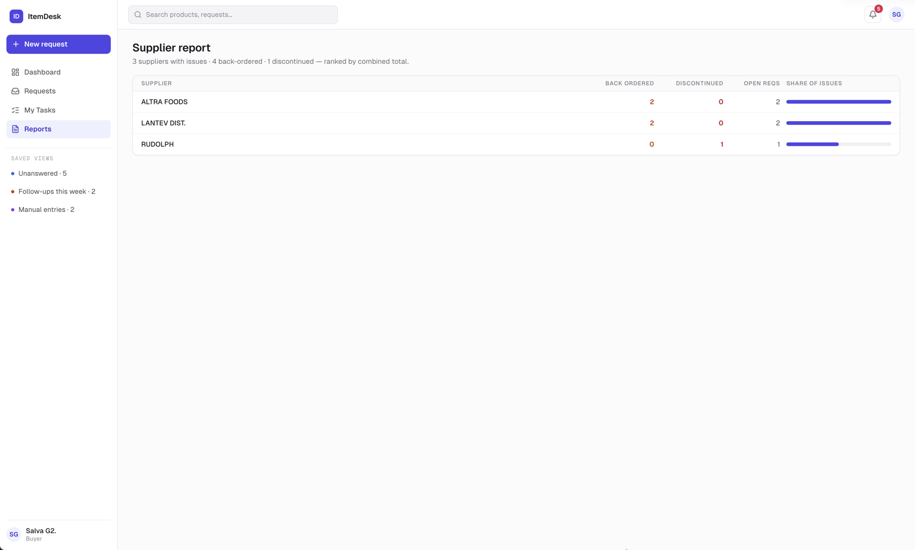Open Follow-ups this week saved view
This screenshot has height=550, width=915.
(58, 191)
